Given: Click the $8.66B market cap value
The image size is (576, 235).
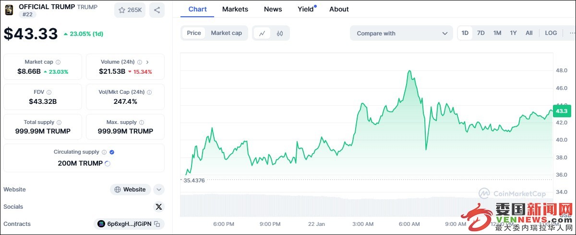Looking at the screenshot, I should (29, 72).
